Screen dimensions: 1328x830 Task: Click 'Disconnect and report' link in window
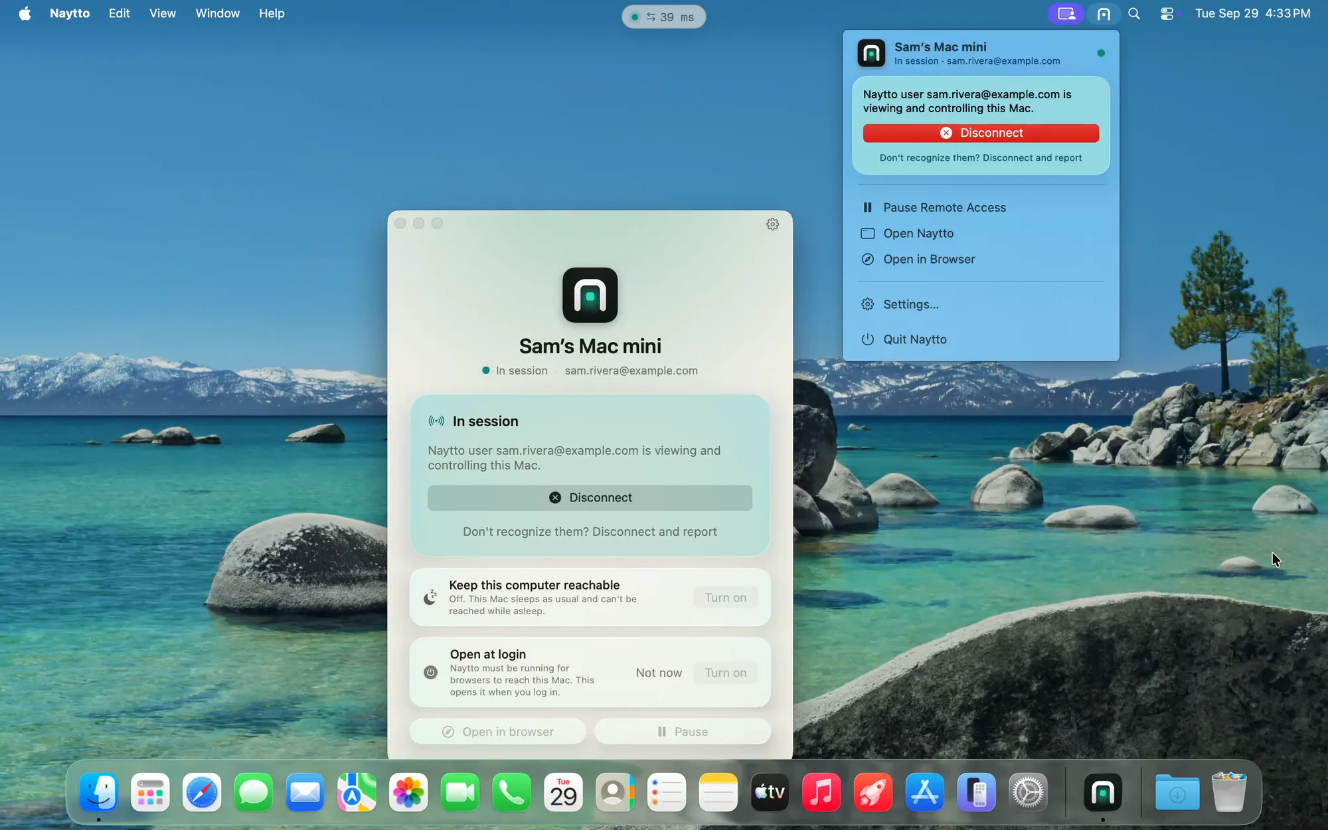pyautogui.click(x=654, y=532)
